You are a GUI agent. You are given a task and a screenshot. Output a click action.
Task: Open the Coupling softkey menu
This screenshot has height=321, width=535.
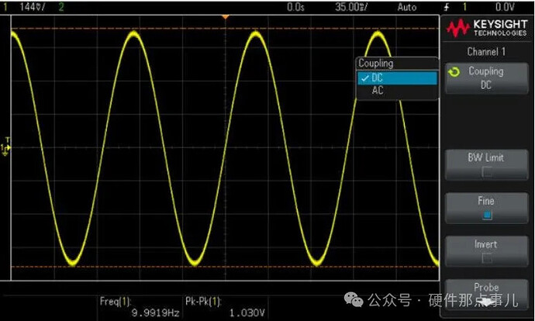coord(485,78)
